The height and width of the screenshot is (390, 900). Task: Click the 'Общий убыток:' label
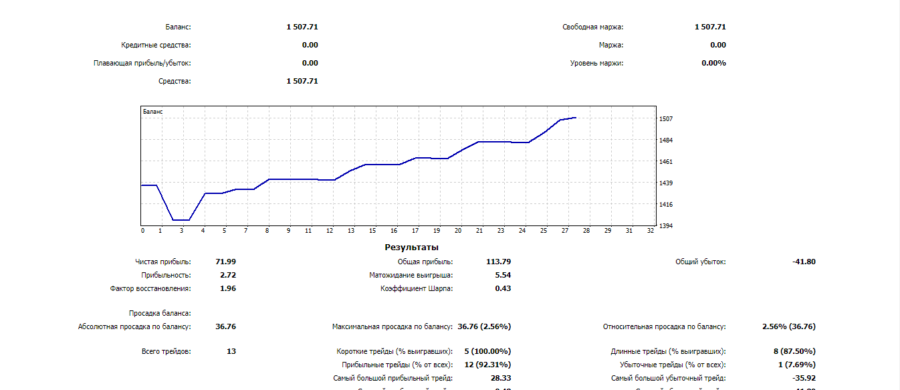click(701, 262)
